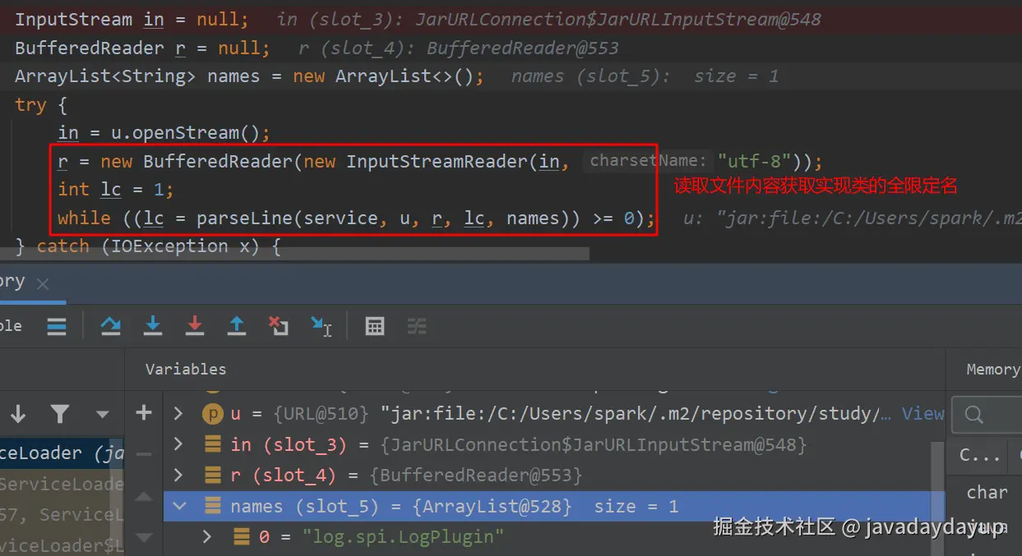Viewport: 1022px width, 556px height.
Task: Select the u = {URL@510} variable row
Action: 555,414
